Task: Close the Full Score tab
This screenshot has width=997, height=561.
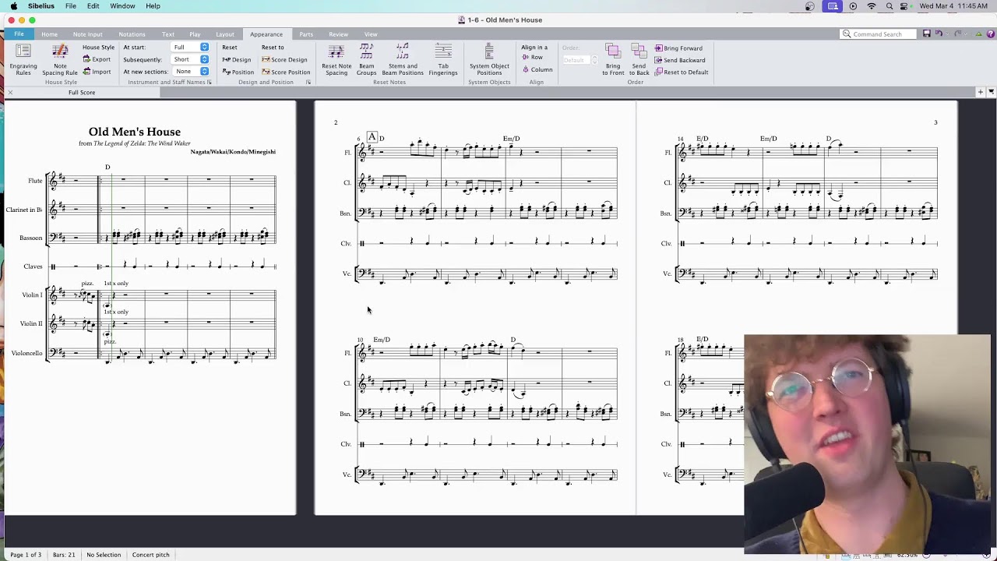Action: [10, 93]
